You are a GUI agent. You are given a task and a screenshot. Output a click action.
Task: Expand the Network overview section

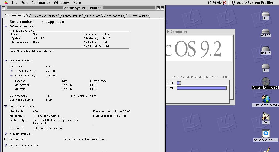[x=6, y=134]
